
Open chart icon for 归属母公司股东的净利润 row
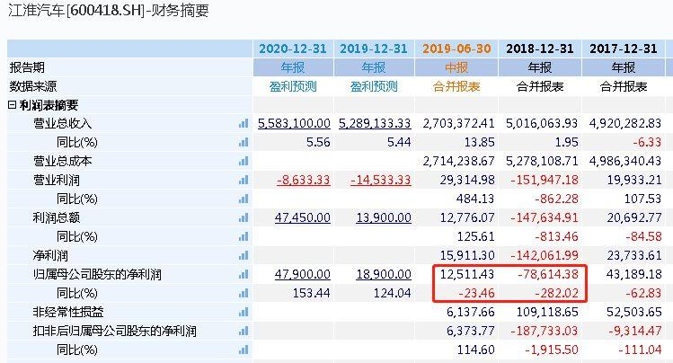244,275
